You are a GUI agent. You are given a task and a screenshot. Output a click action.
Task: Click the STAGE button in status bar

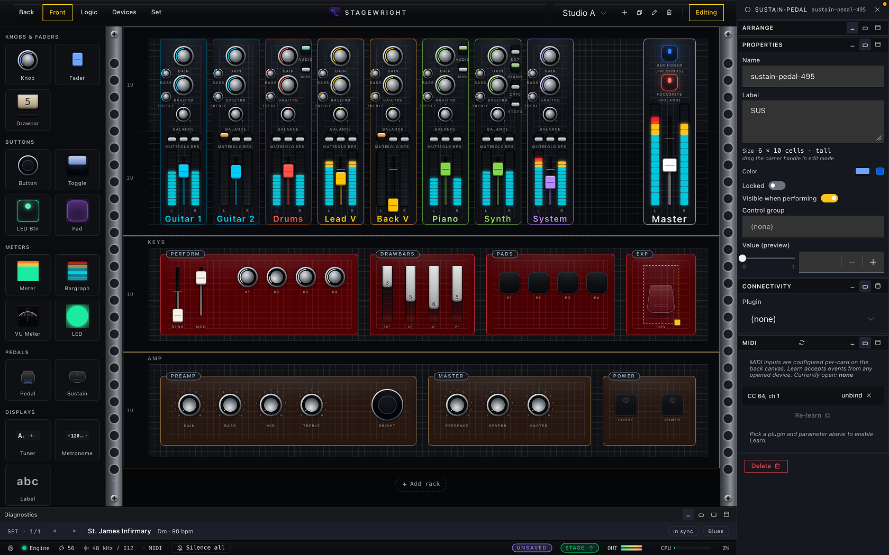[x=579, y=548]
